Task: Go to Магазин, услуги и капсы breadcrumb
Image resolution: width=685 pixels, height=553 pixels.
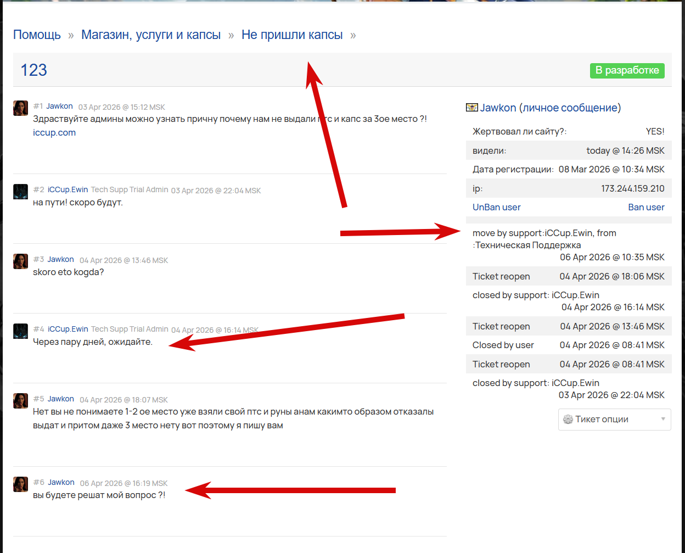Action: click(x=151, y=35)
